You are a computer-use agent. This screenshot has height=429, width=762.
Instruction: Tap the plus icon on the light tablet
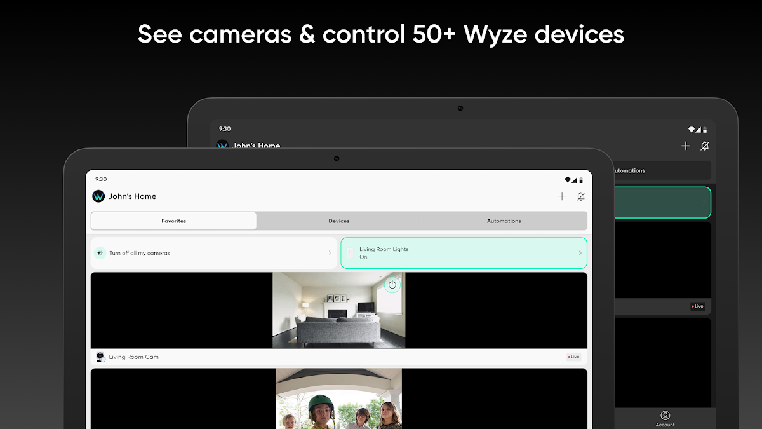pyautogui.click(x=561, y=196)
